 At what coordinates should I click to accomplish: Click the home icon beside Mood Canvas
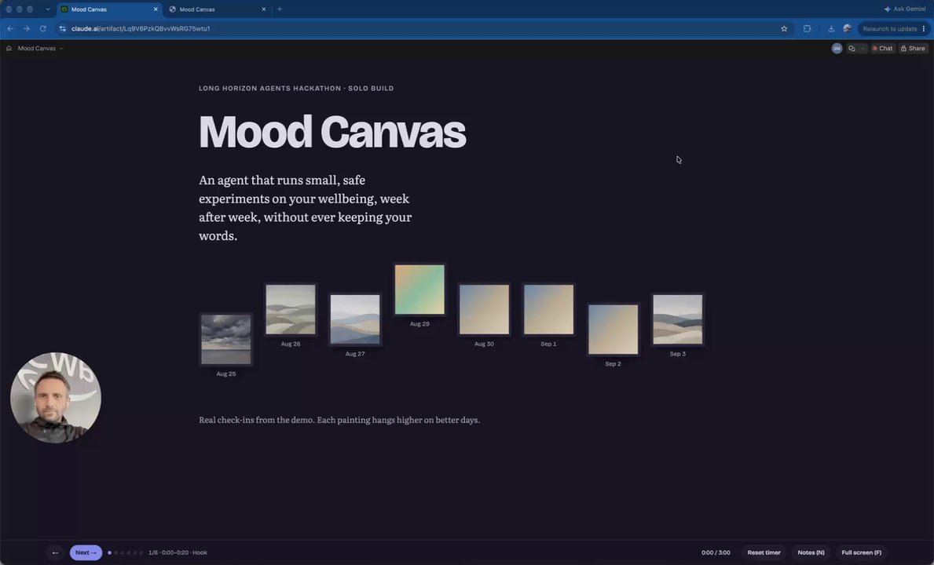click(9, 48)
